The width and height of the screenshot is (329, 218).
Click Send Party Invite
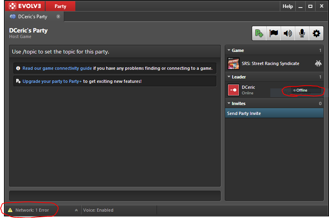point(274,113)
